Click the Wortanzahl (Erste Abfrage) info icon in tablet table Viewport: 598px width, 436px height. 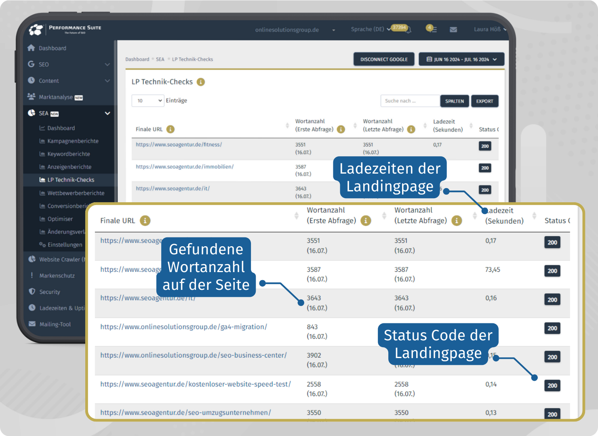coord(341,129)
